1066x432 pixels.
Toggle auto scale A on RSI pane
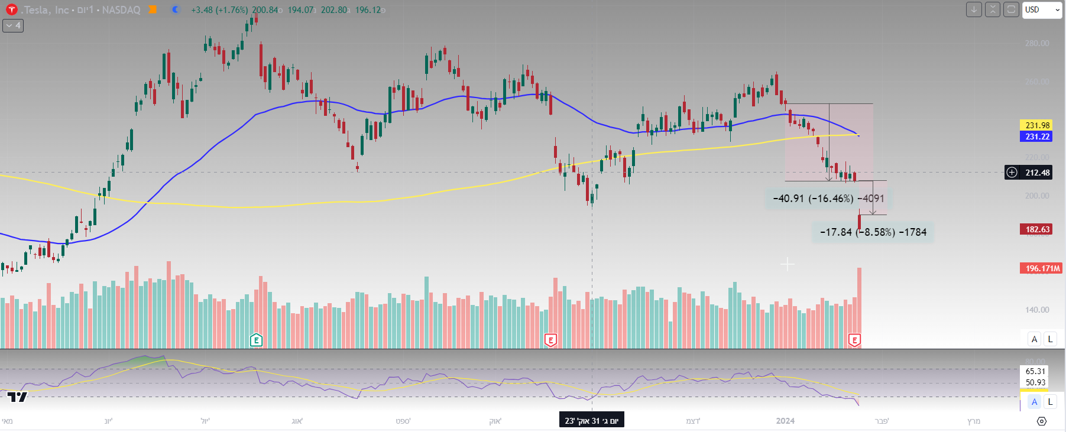tap(1034, 402)
